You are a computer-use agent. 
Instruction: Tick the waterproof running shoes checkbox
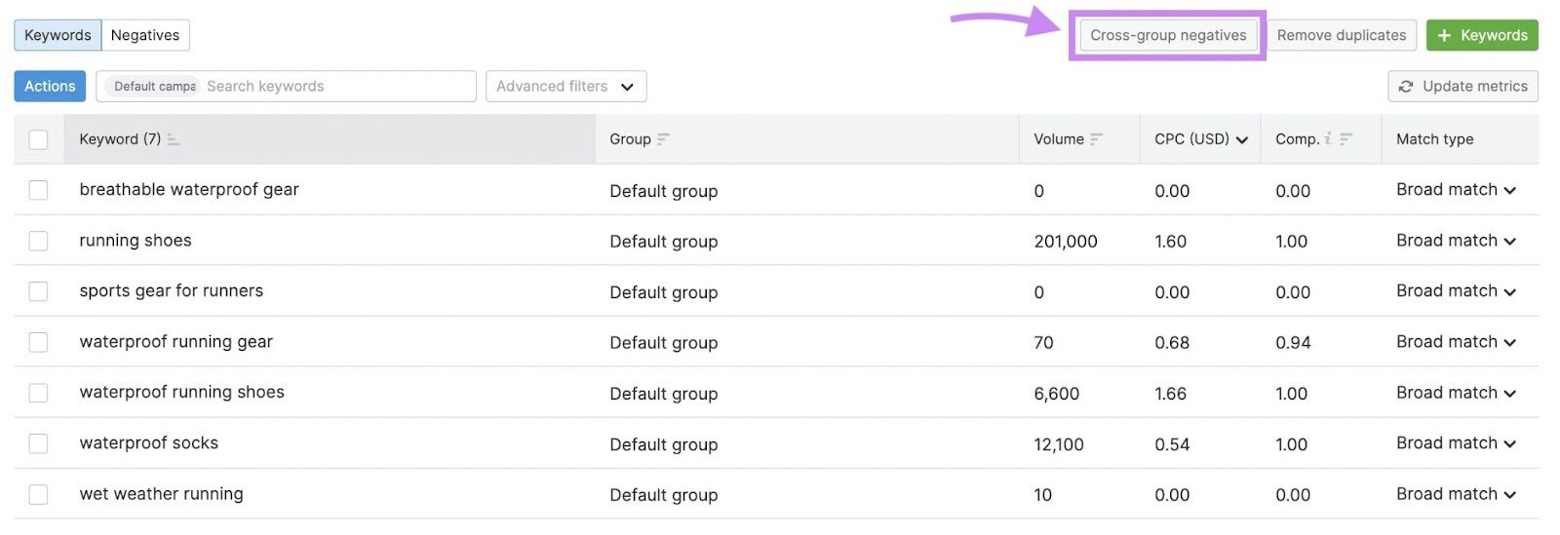38,393
